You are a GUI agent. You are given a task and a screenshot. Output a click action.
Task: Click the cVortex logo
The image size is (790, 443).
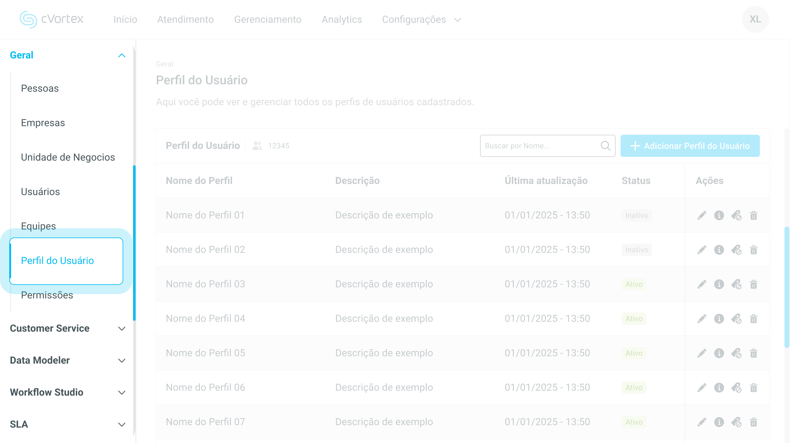pos(51,19)
